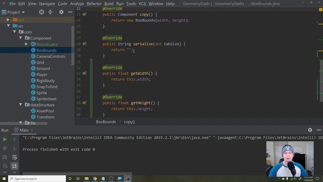Viewport: 323px width, 182px height.
Task: Collapse the dataStructure package
Action: point(21,105)
